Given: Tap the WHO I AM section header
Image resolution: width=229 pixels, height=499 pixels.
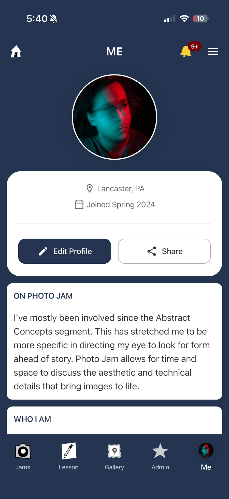Looking at the screenshot, I should 33,419.
